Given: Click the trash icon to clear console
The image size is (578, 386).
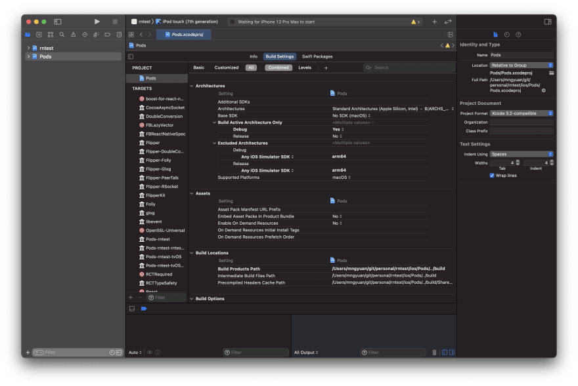Looking at the screenshot, I should (x=434, y=353).
